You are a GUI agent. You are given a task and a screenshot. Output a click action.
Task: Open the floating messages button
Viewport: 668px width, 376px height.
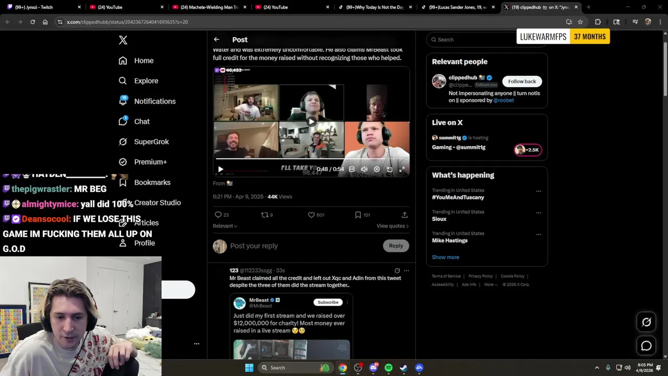646,346
